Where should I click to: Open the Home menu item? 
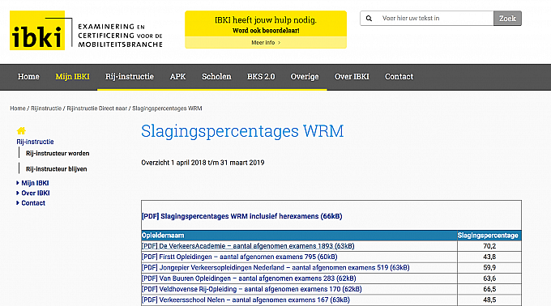coord(28,76)
